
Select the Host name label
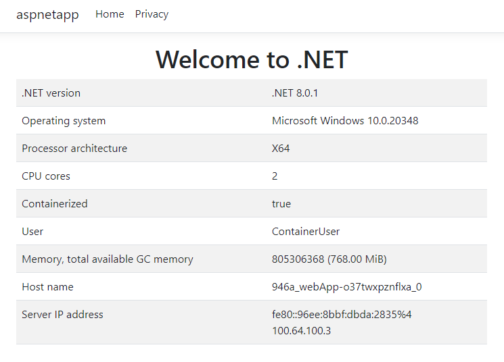point(47,287)
